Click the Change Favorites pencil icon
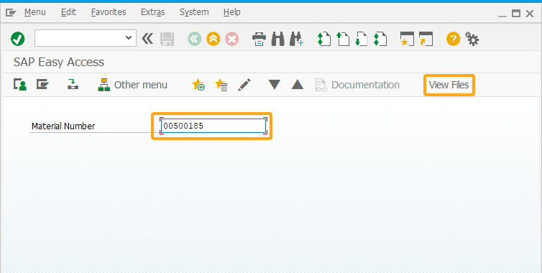The width and height of the screenshot is (542, 273). tap(244, 85)
